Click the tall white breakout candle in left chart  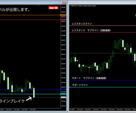(x=34, y=93)
